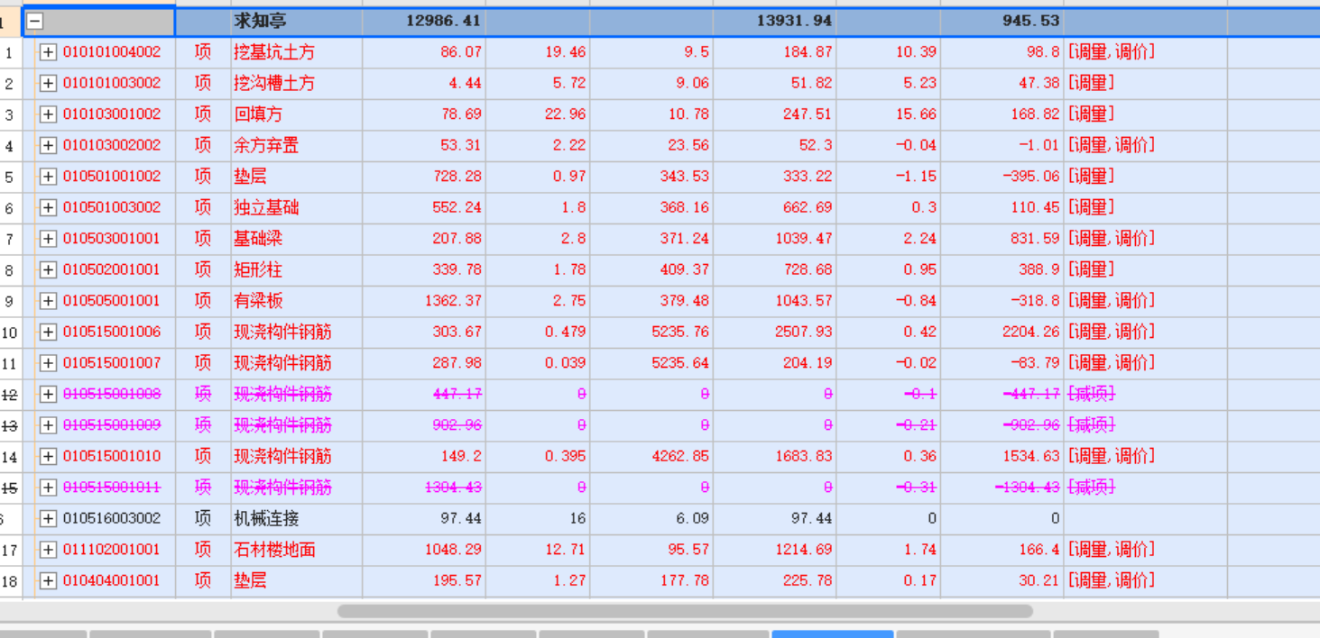Select row number 17 header
The width and height of the screenshot is (1320, 638).
pyautogui.click(x=9, y=550)
